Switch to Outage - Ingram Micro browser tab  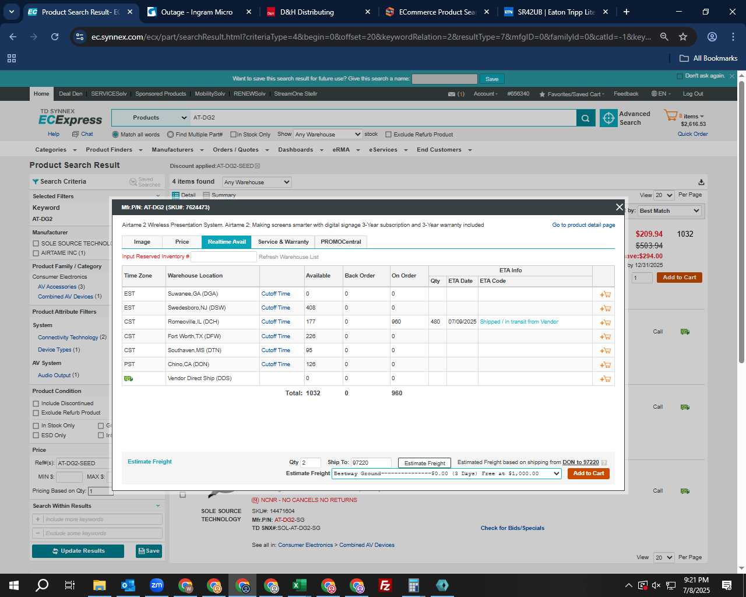click(x=196, y=12)
